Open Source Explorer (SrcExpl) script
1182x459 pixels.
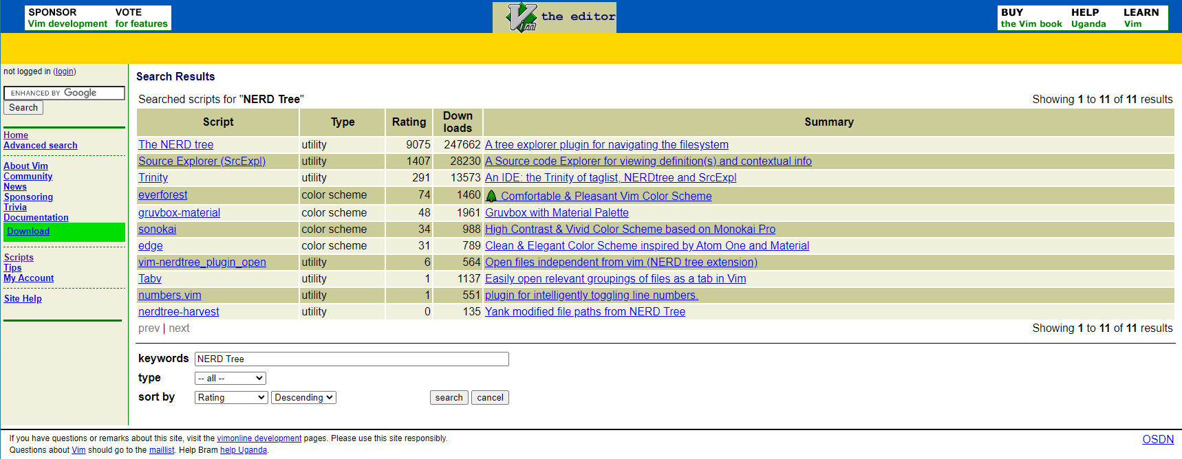click(202, 161)
